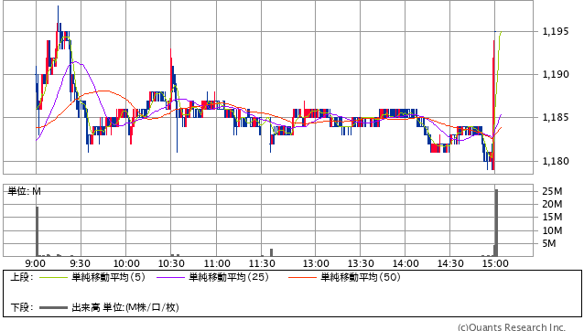584x331 pixels.
Task: Click the 1,190 price axis label
Action: (556, 74)
